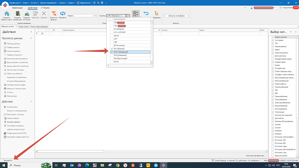Click Создать источник icon
This screenshot has height=168, width=299.
tap(27, 13)
